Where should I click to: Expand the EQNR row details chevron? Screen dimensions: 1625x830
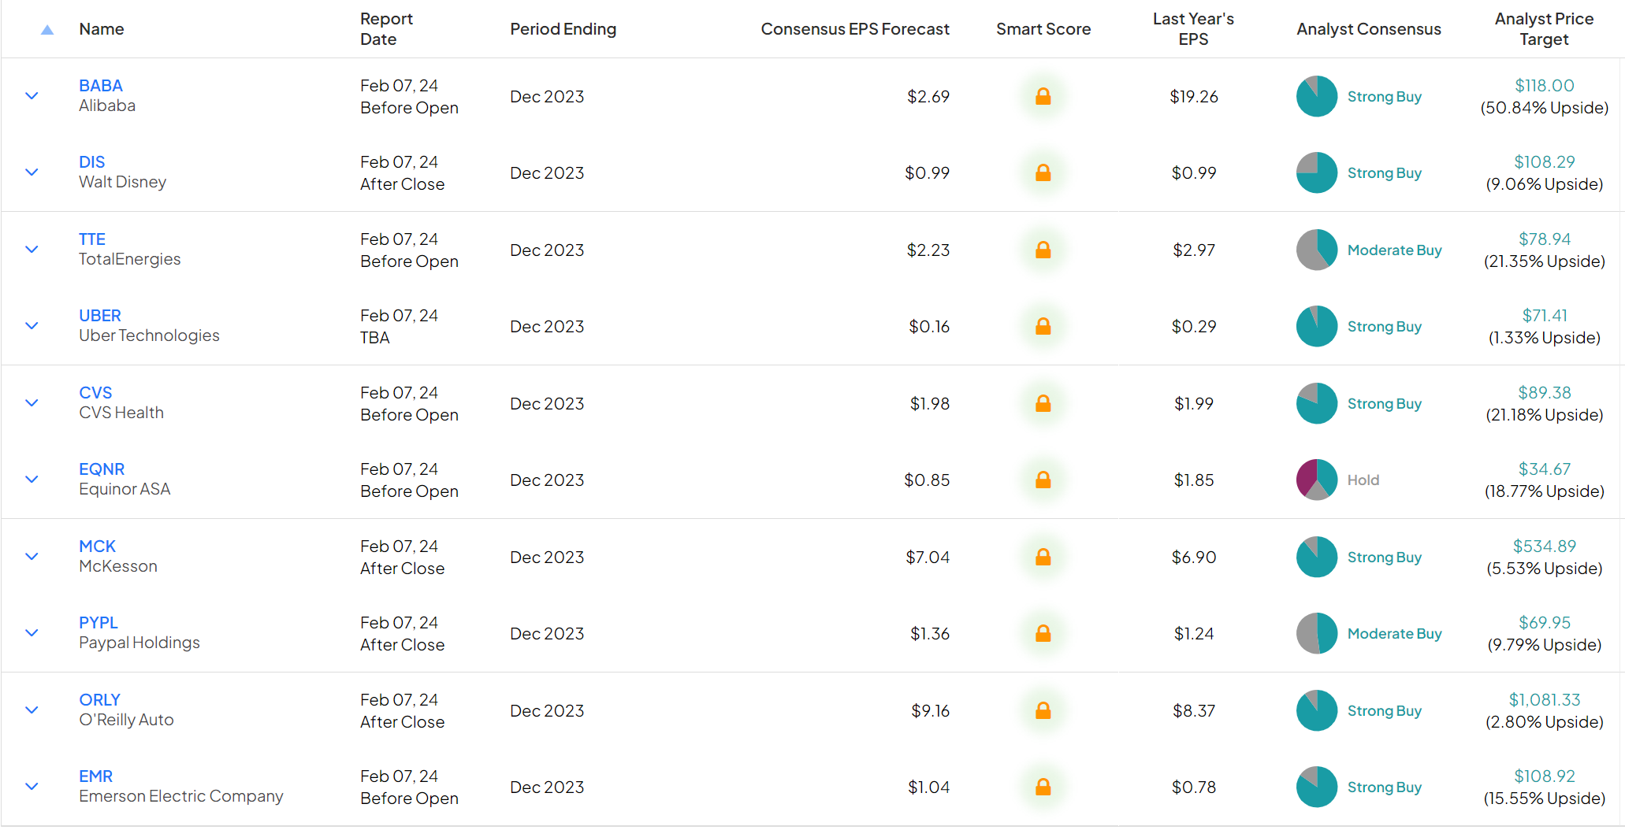(32, 480)
